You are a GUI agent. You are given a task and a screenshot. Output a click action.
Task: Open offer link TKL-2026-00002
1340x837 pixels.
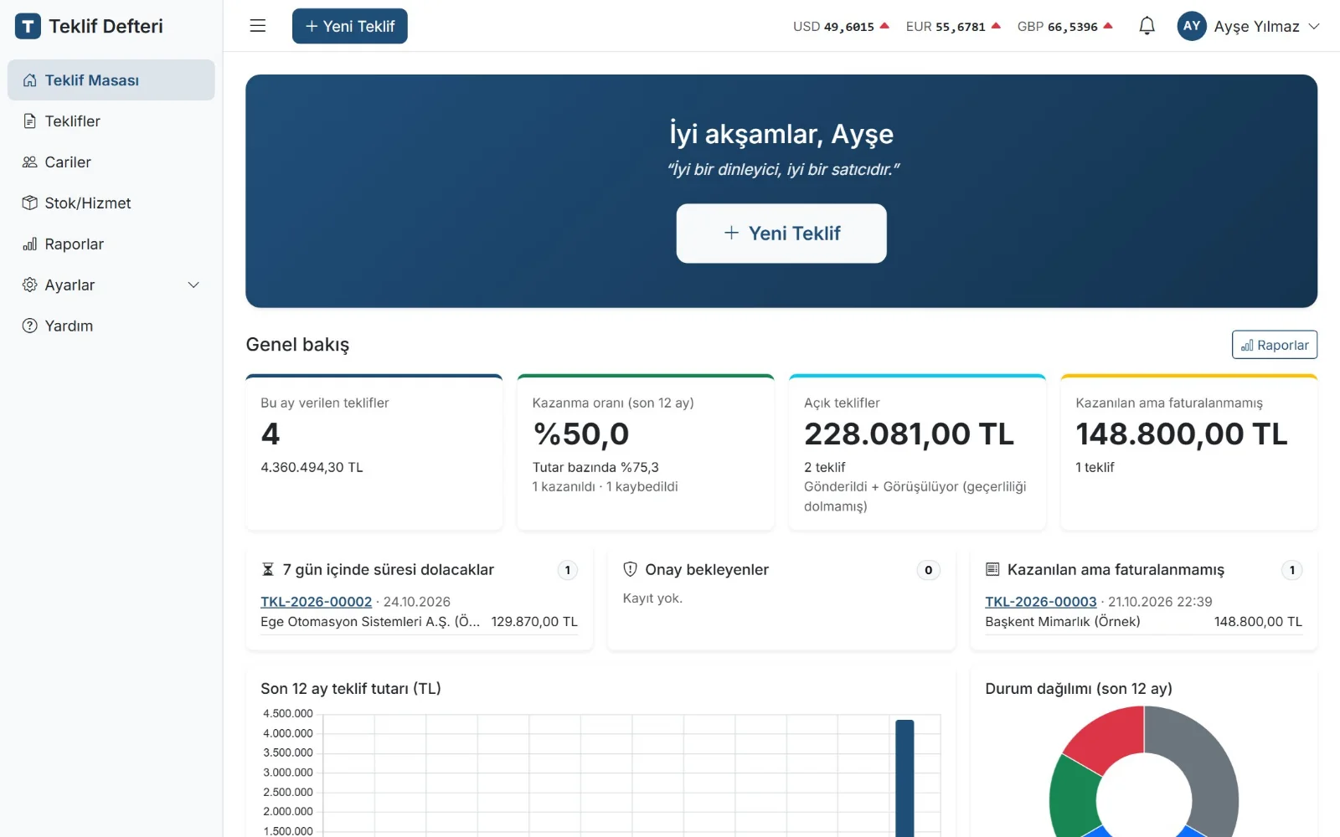[316, 602]
